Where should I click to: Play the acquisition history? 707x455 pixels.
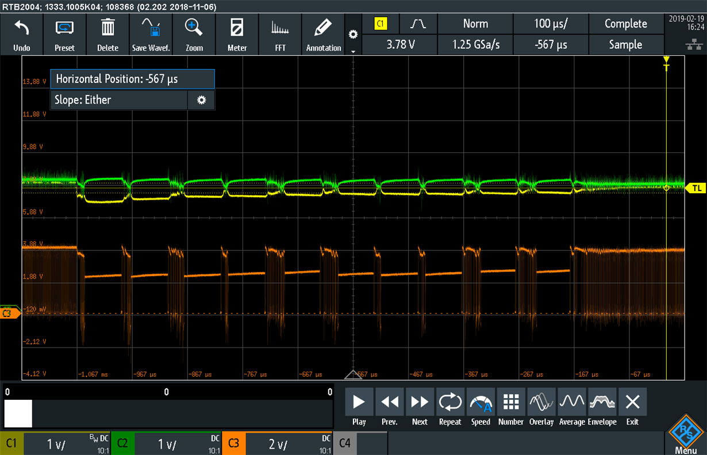[x=359, y=407]
